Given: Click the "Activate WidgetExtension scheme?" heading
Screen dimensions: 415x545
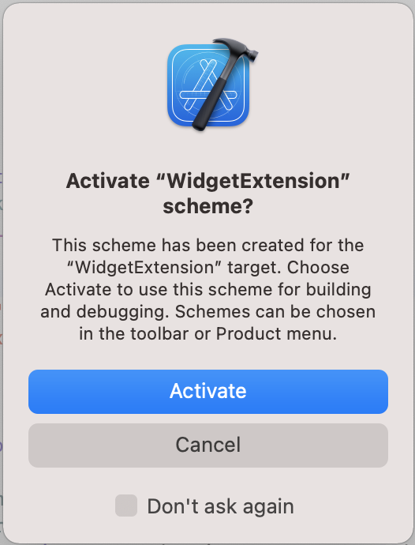Looking at the screenshot, I should tap(208, 194).
